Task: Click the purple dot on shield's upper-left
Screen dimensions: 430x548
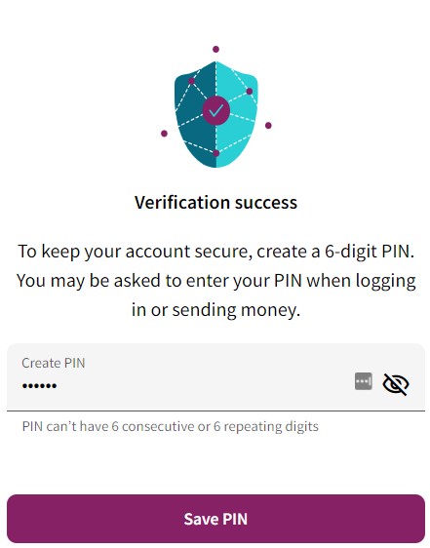Action: (191, 81)
